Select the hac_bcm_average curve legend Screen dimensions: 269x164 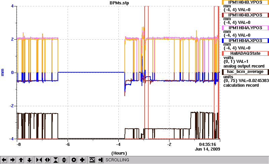[x=245, y=72]
